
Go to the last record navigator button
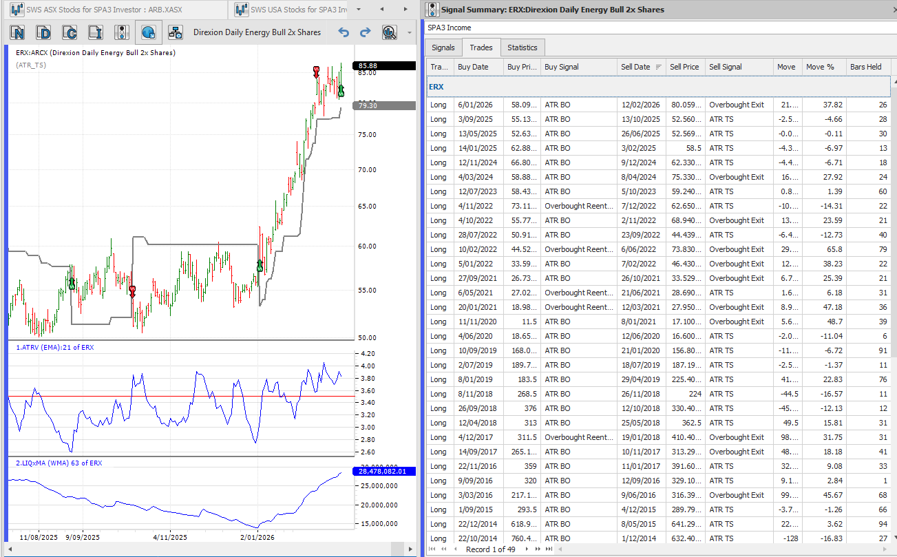tap(549, 549)
